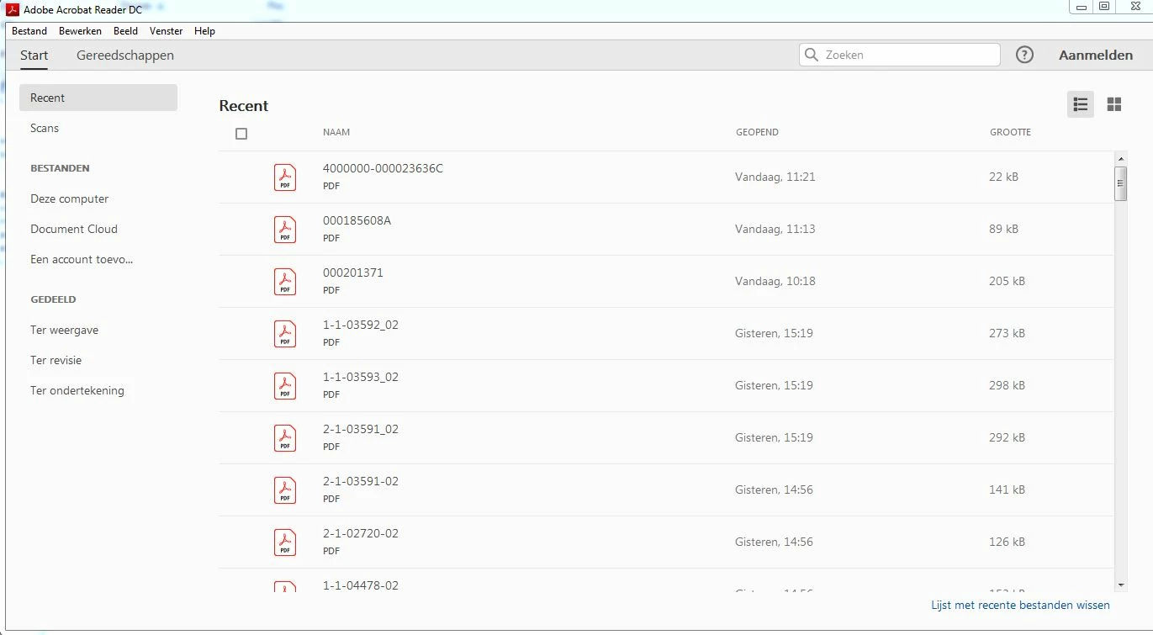Open the Bewerken menu

80,31
